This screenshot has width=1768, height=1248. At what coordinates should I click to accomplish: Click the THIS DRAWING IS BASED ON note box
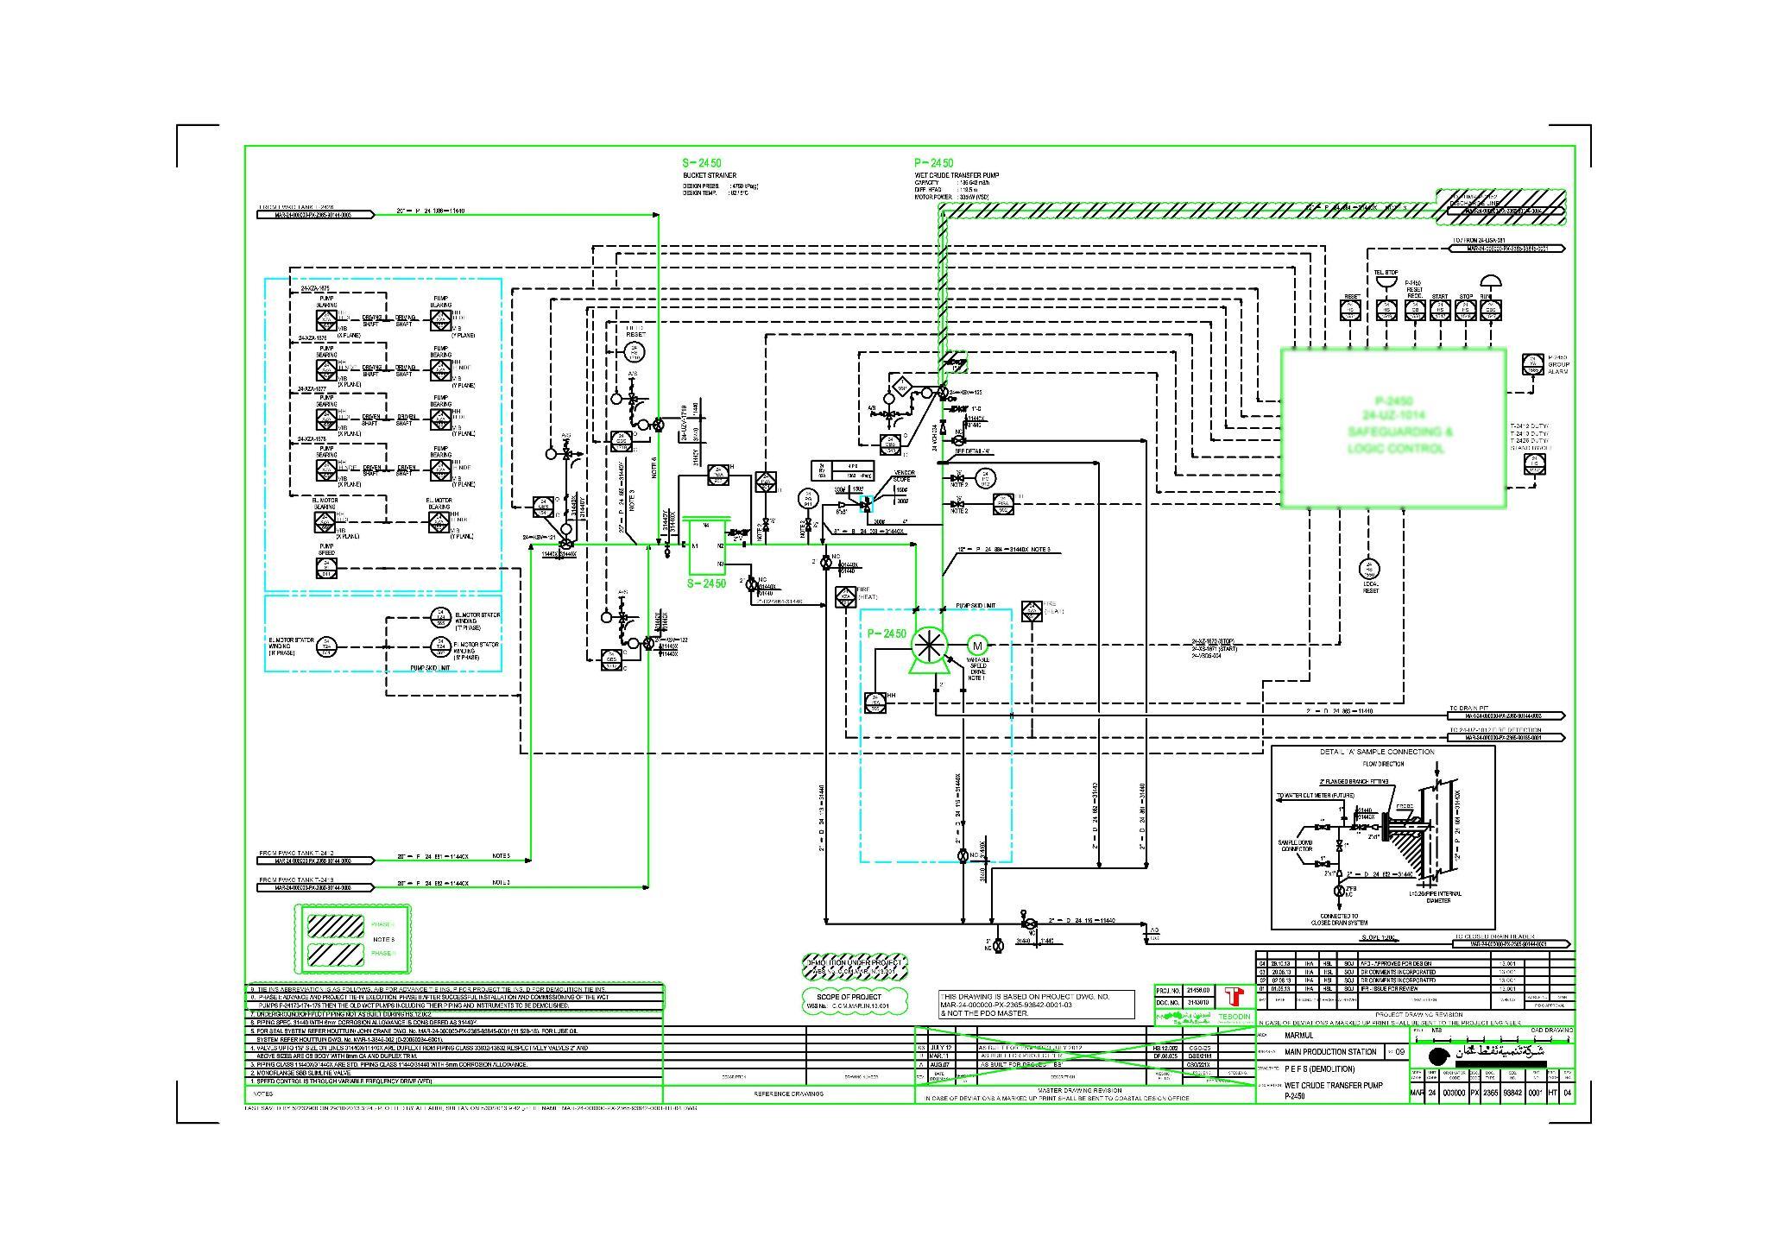pos(1036,1005)
